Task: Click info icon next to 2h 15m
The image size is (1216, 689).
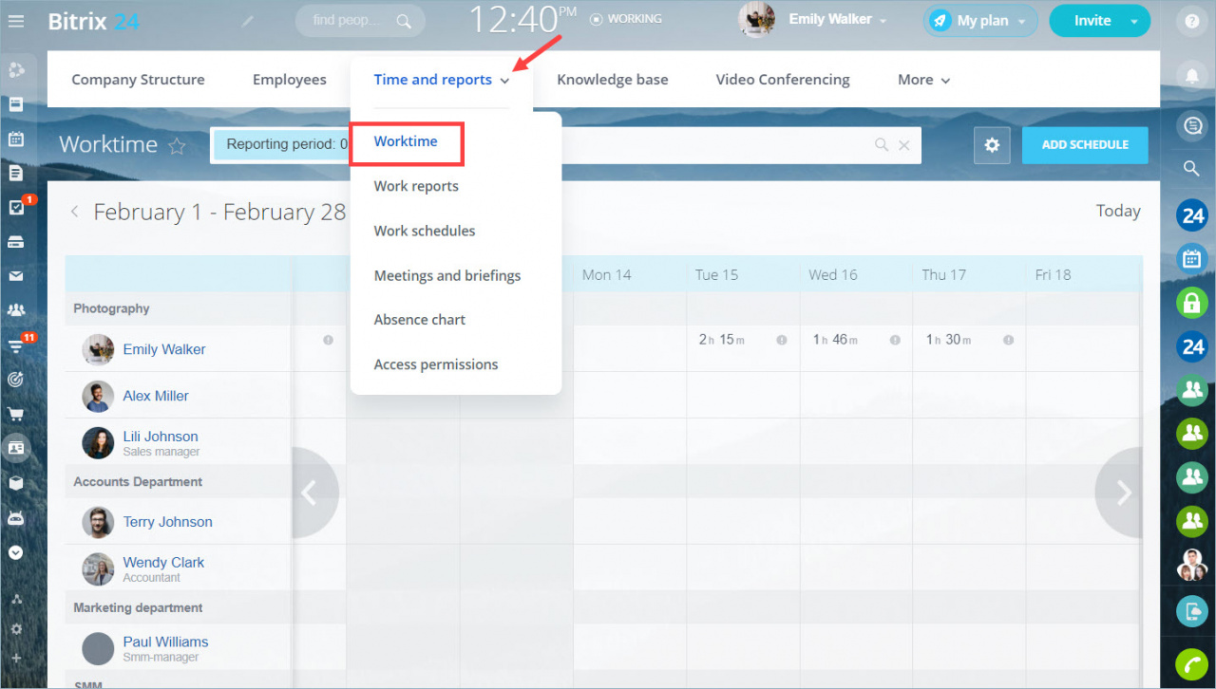Action: click(x=782, y=340)
